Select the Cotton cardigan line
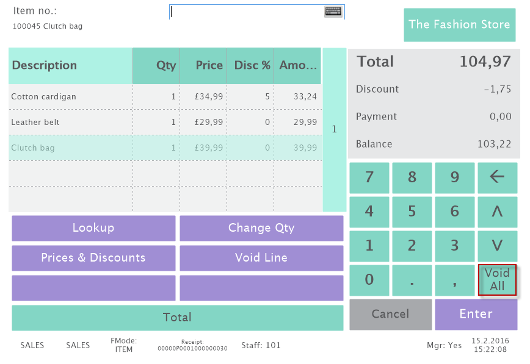530x364 pixels. (x=71, y=97)
